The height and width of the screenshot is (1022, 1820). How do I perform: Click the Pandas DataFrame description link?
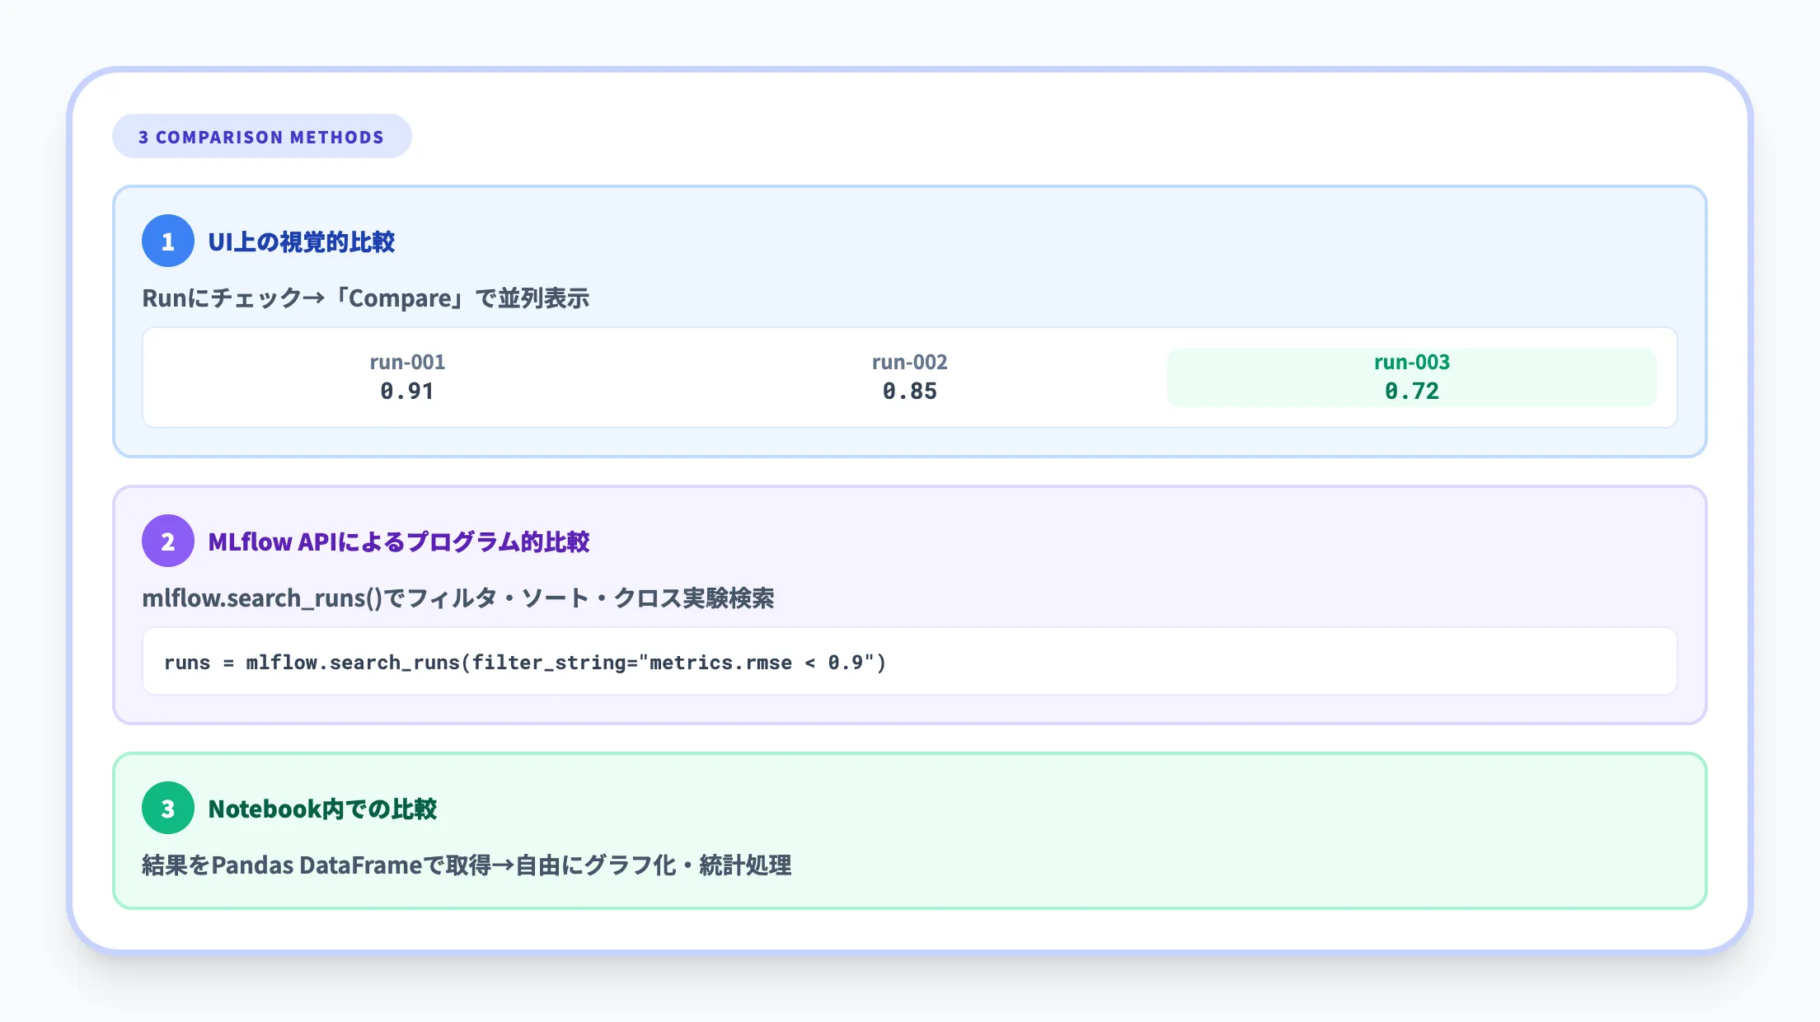click(x=467, y=865)
